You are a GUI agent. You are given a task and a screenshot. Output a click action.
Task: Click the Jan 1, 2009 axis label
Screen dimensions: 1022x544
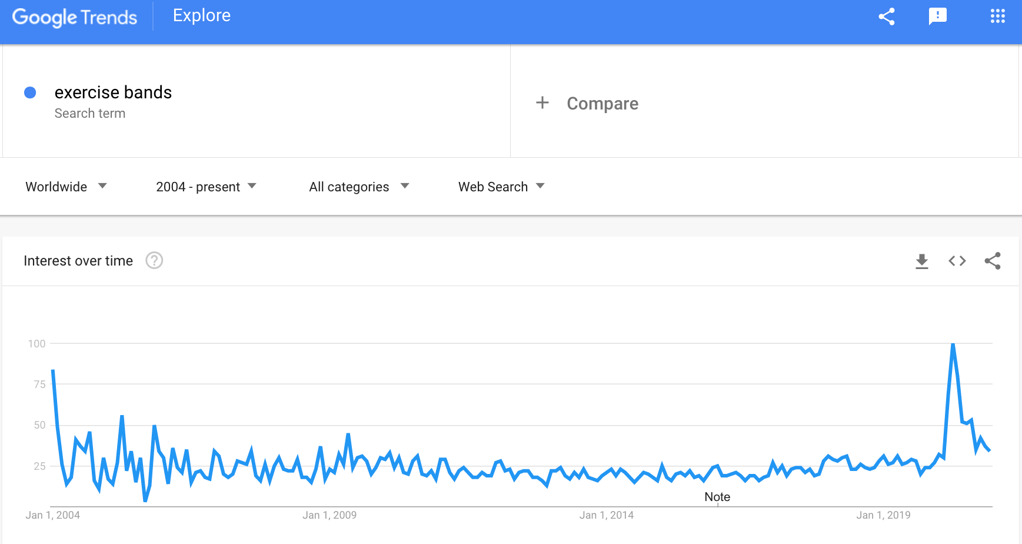pyautogui.click(x=329, y=515)
